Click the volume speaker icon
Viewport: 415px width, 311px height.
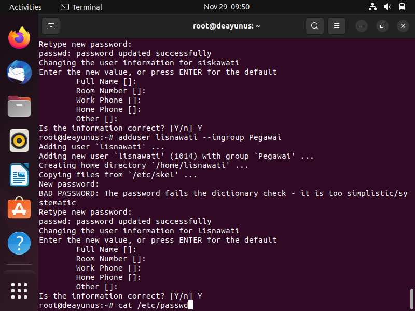[387, 7]
